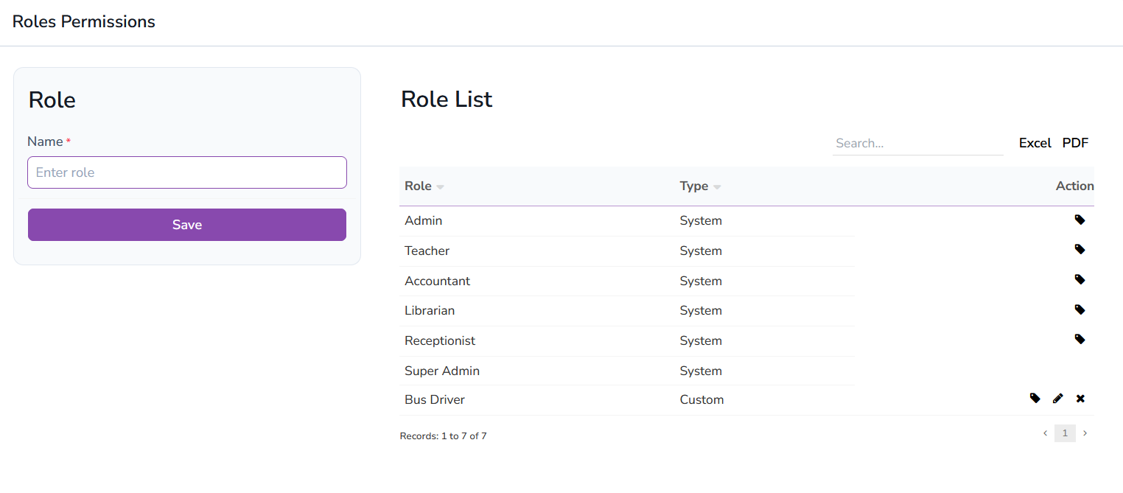1123x493 pixels.
Task: Click the previous page chevron
Action: [1045, 433]
